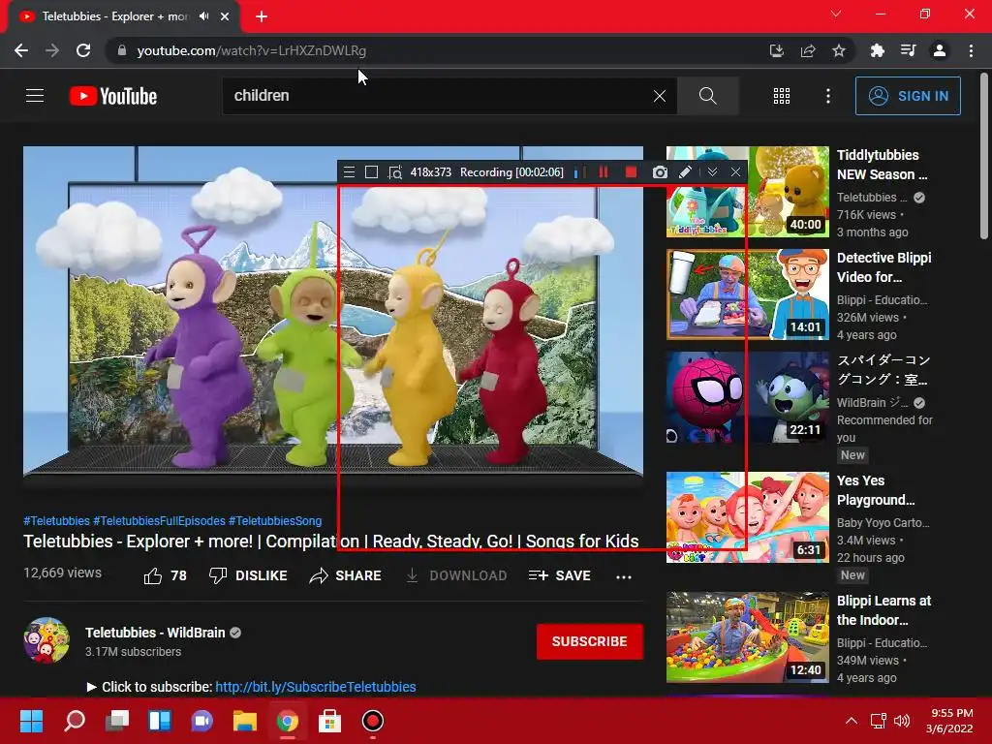Screen dimensions: 992x744
Task: Open the recorder's hamburger menu
Action: [x=349, y=172]
